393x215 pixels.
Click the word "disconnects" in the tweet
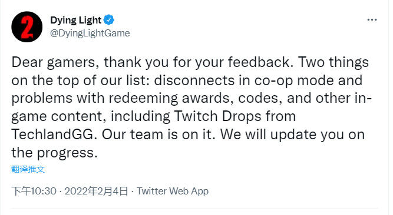[194, 80]
